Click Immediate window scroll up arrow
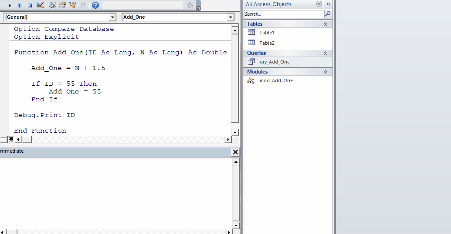Image resolution: width=451 pixels, height=234 pixels. click(236, 162)
